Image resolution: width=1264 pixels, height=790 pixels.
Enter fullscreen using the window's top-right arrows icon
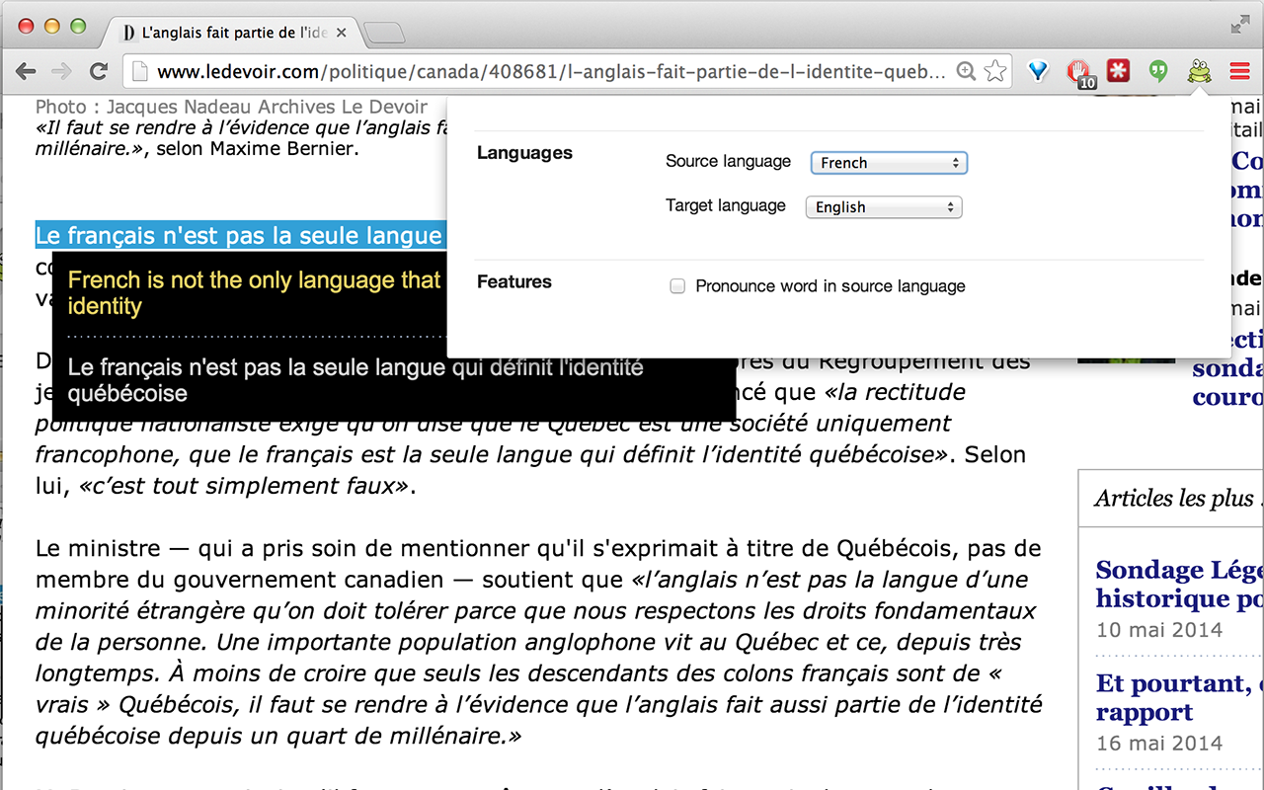(x=1240, y=26)
